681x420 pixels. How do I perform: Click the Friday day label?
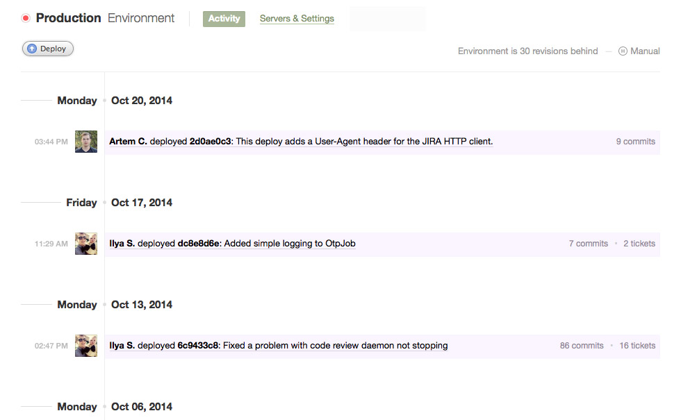pyautogui.click(x=81, y=203)
